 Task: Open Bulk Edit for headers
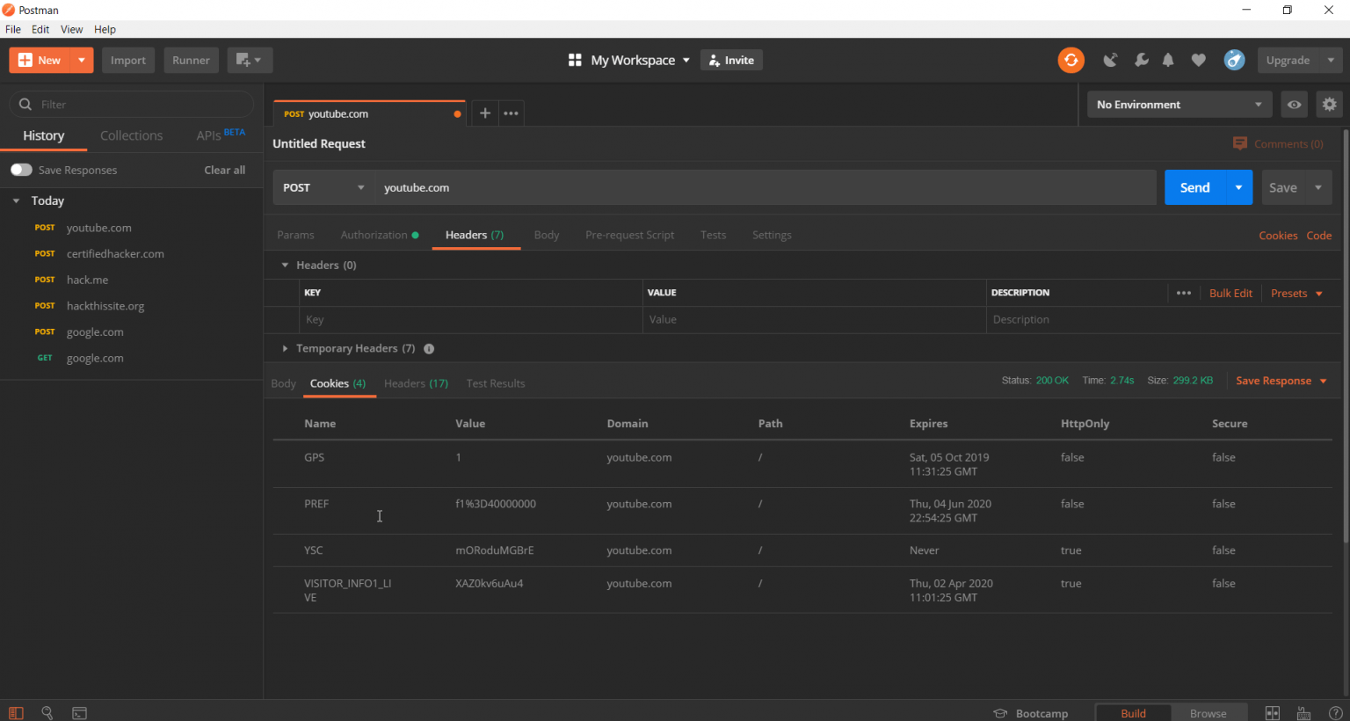point(1230,293)
